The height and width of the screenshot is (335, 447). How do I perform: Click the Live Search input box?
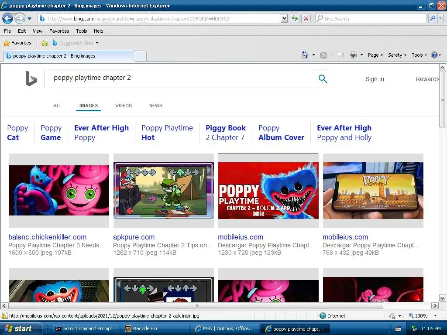371,18
